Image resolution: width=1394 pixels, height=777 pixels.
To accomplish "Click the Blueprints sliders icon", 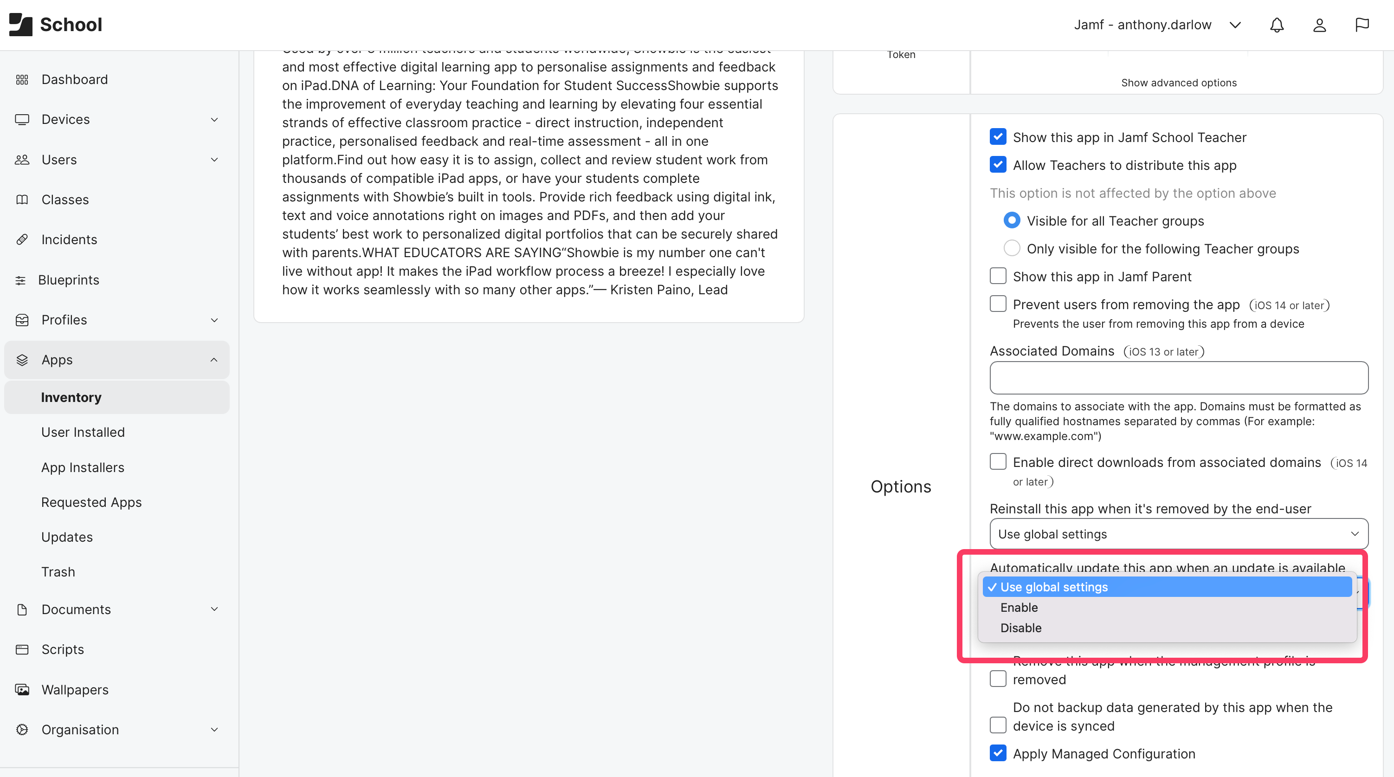I will click(20, 280).
